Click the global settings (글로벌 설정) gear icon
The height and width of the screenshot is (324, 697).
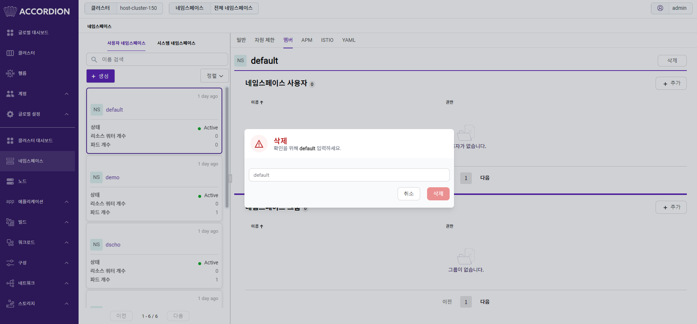click(10, 114)
